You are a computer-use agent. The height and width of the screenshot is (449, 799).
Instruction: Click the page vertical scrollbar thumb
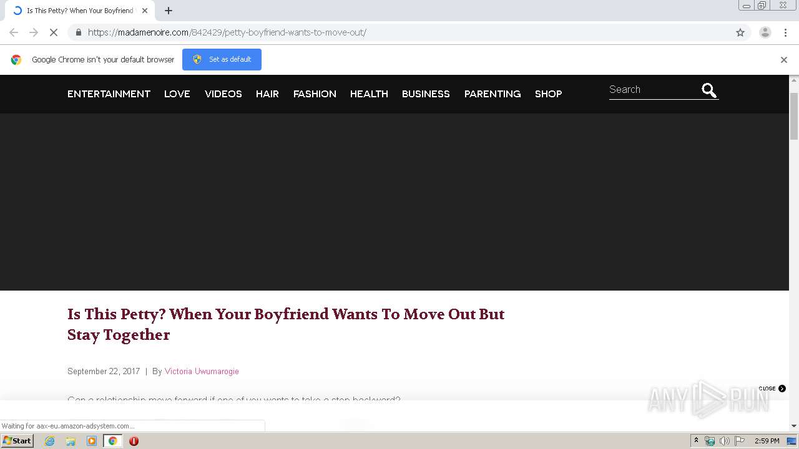click(x=794, y=116)
